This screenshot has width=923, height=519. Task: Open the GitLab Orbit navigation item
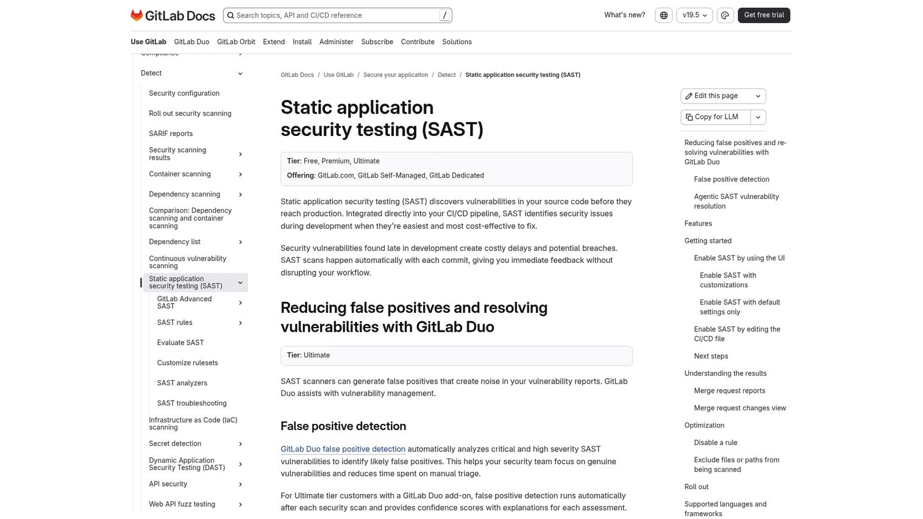tap(236, 42)
